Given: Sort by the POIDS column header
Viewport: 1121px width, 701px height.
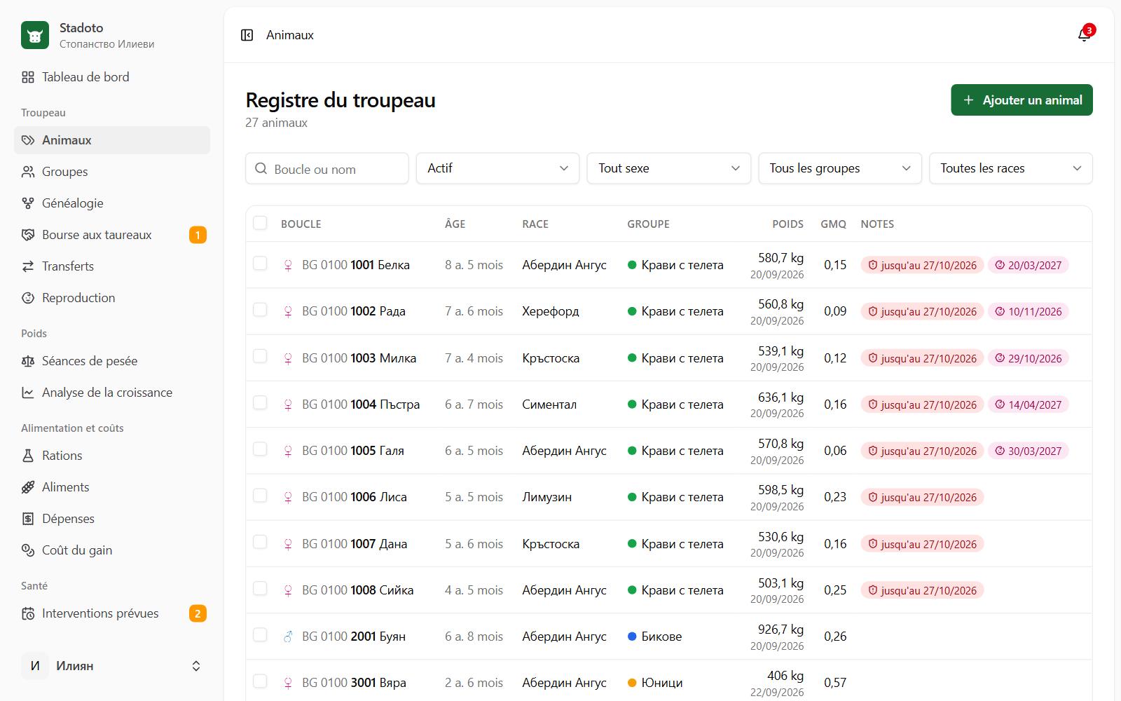Looking at the screenshot, I should pyautogui.click(x=788, y=224).
